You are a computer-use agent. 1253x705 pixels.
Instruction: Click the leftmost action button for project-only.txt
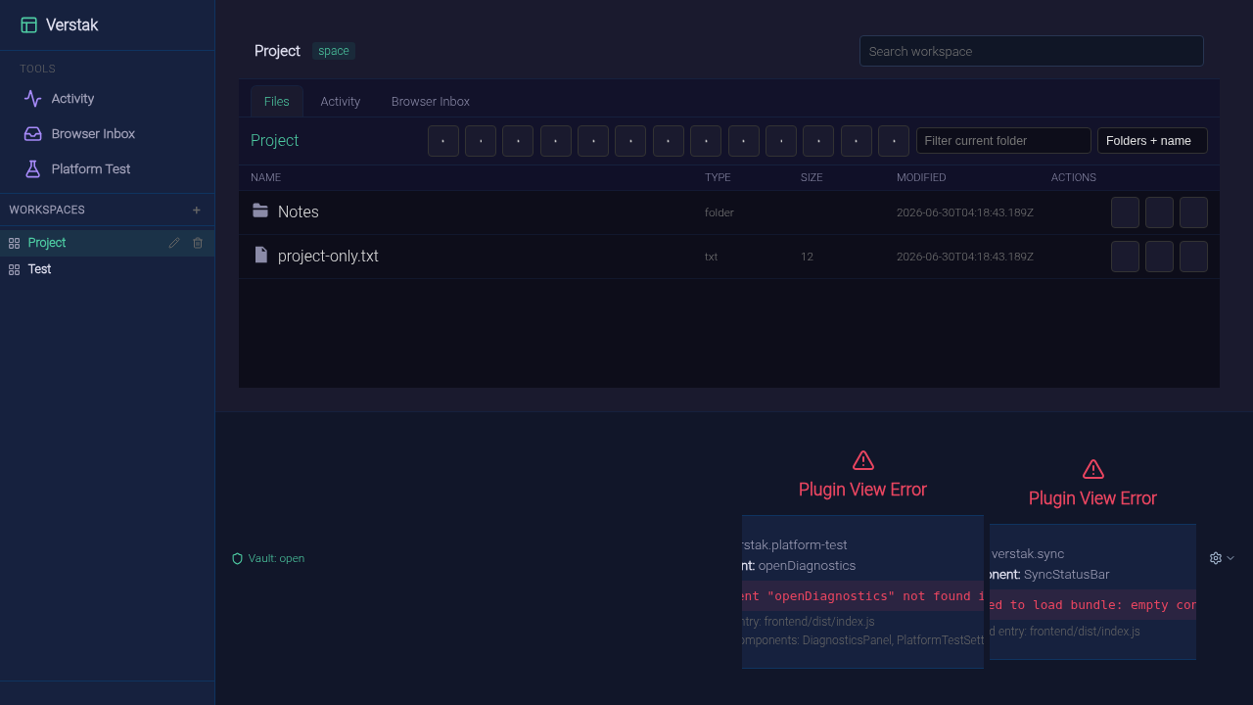point(1125,257)
